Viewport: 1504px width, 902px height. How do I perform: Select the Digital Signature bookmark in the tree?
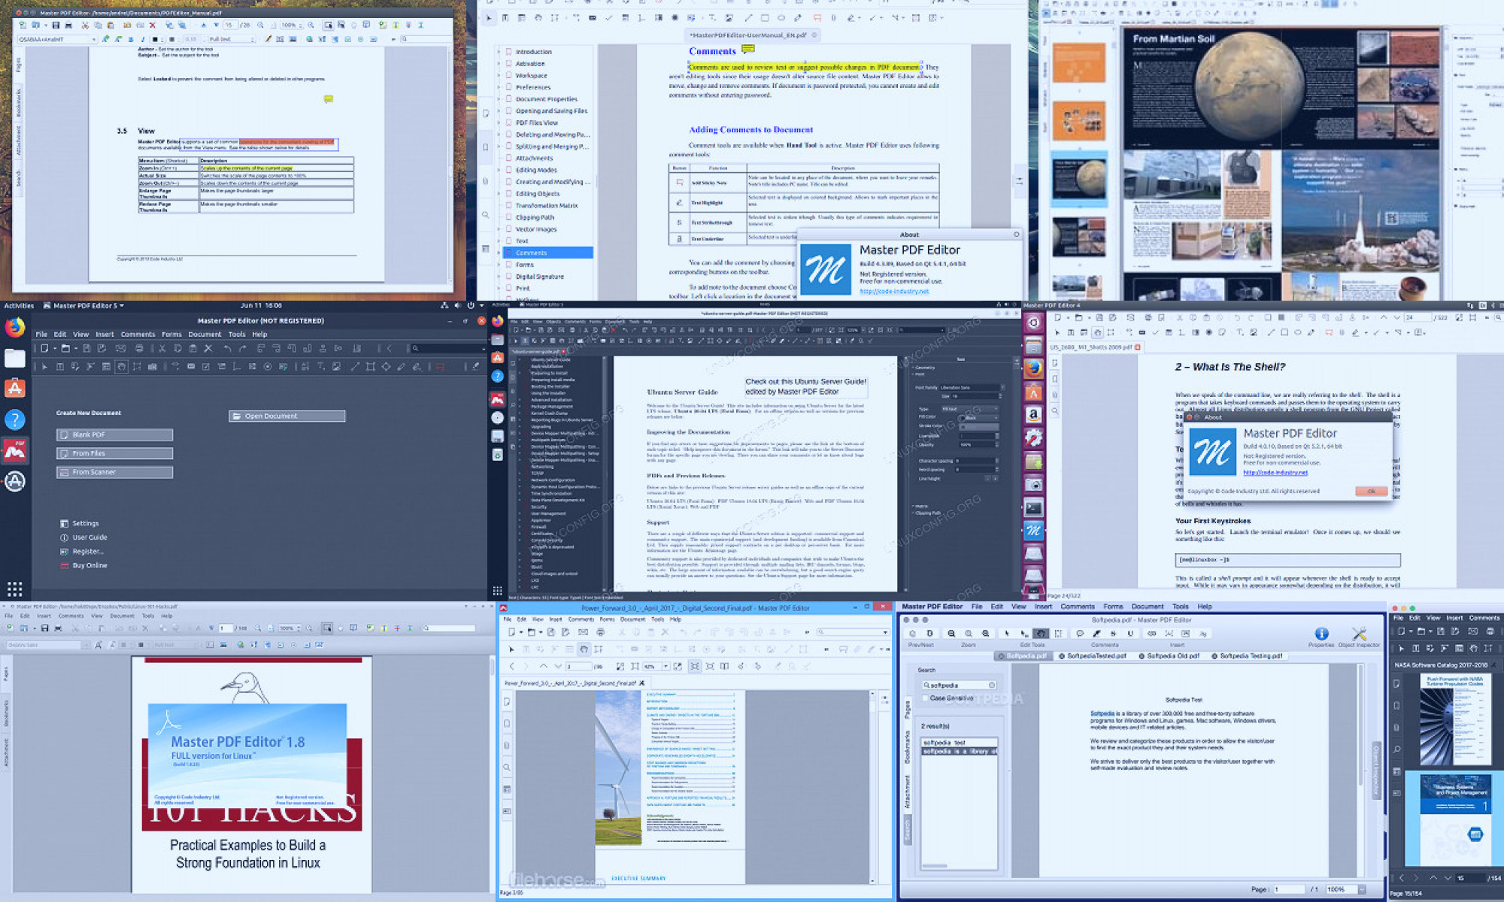point(539,277)
